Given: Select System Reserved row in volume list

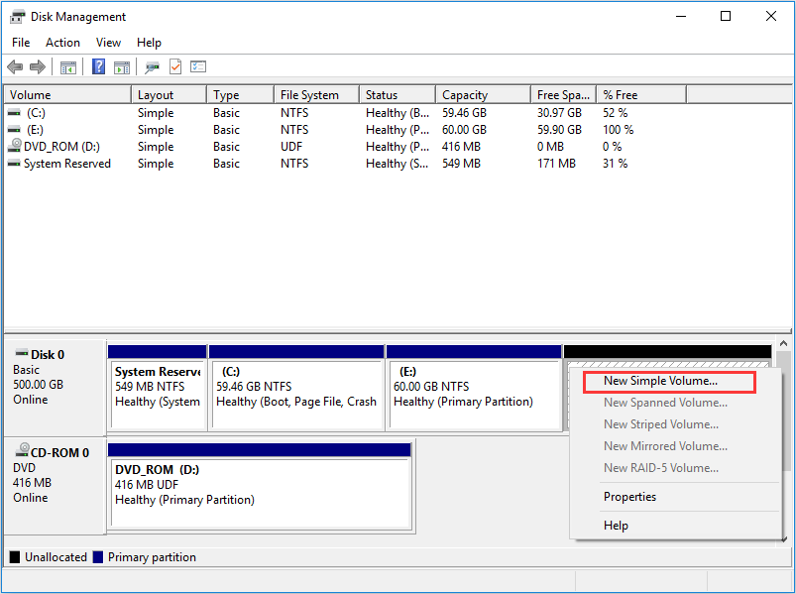Looking at the screenshot, I should click(x=66, y=164).
